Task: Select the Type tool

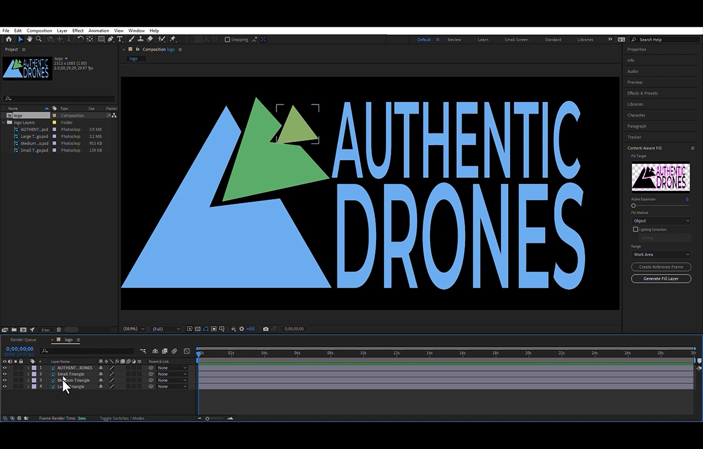Action: click(120, 39)
